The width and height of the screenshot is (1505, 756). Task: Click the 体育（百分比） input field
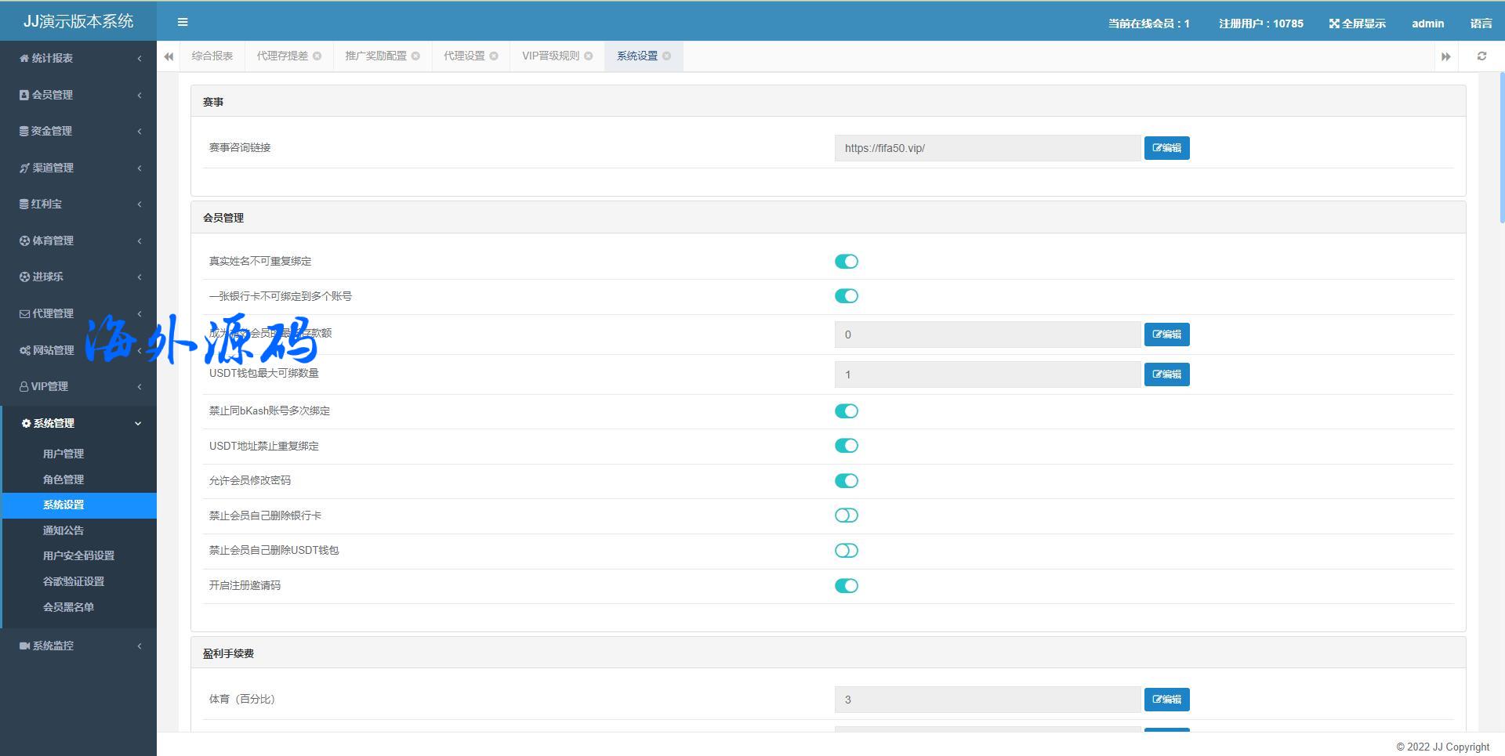(x=987, y=700)
